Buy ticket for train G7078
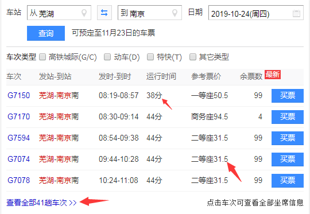Image resolution: width=310 pixels, height=214 pixels. 288,181
